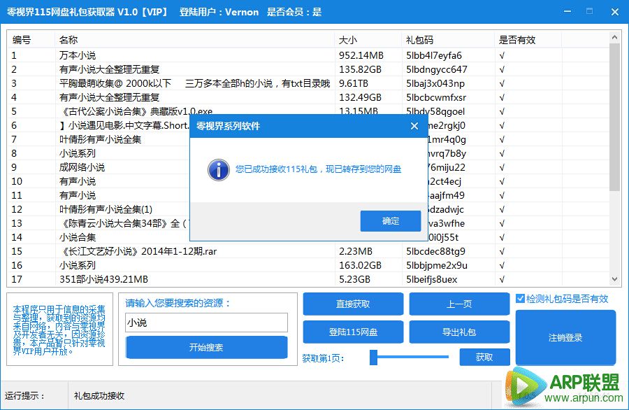The width and height of the screenshot is (629, 410).
Task: Click size cell 9.61TB
Action: (x=354, y=83)
